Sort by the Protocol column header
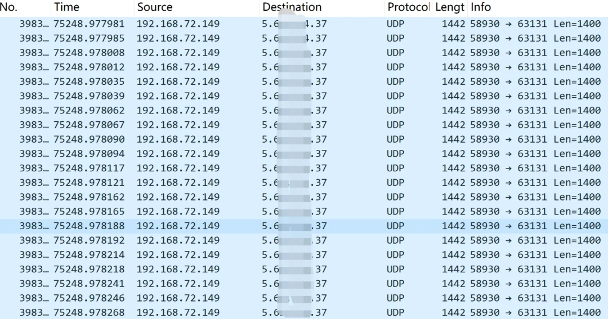Viewport: 608px width, 319px height. click(x=408, y=7)
